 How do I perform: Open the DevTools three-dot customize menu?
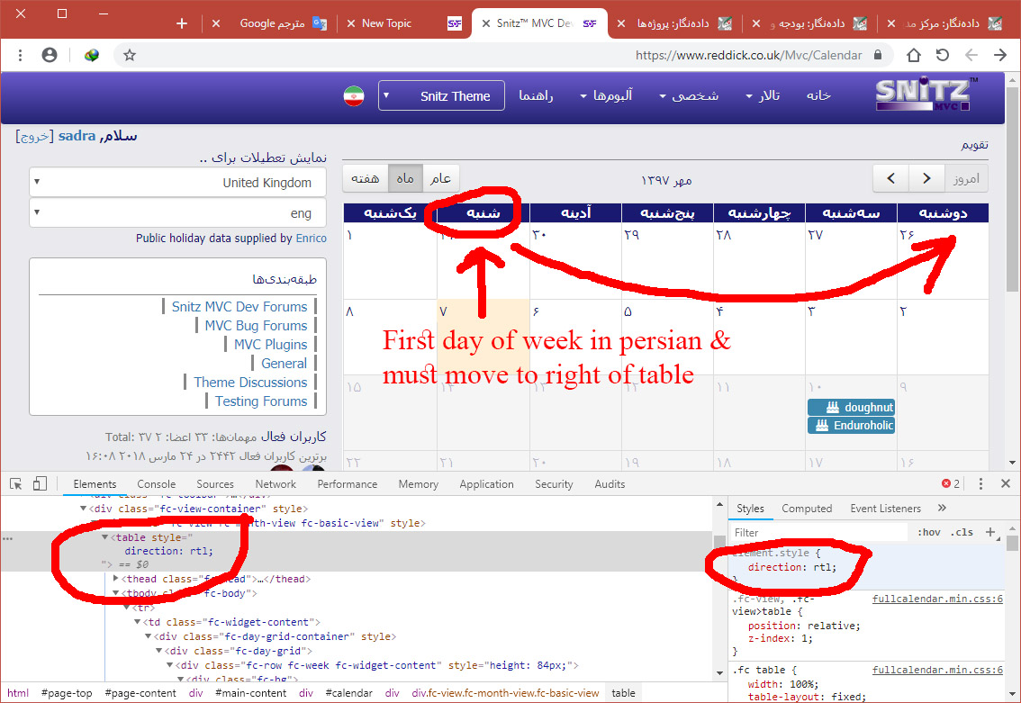pos(980,483)
